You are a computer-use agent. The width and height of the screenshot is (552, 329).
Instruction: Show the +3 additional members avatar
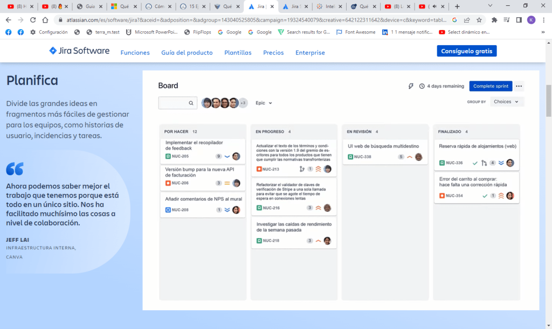243,103
